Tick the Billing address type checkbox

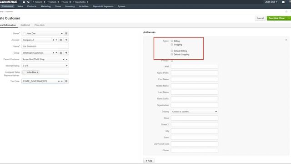click(172, 41)
